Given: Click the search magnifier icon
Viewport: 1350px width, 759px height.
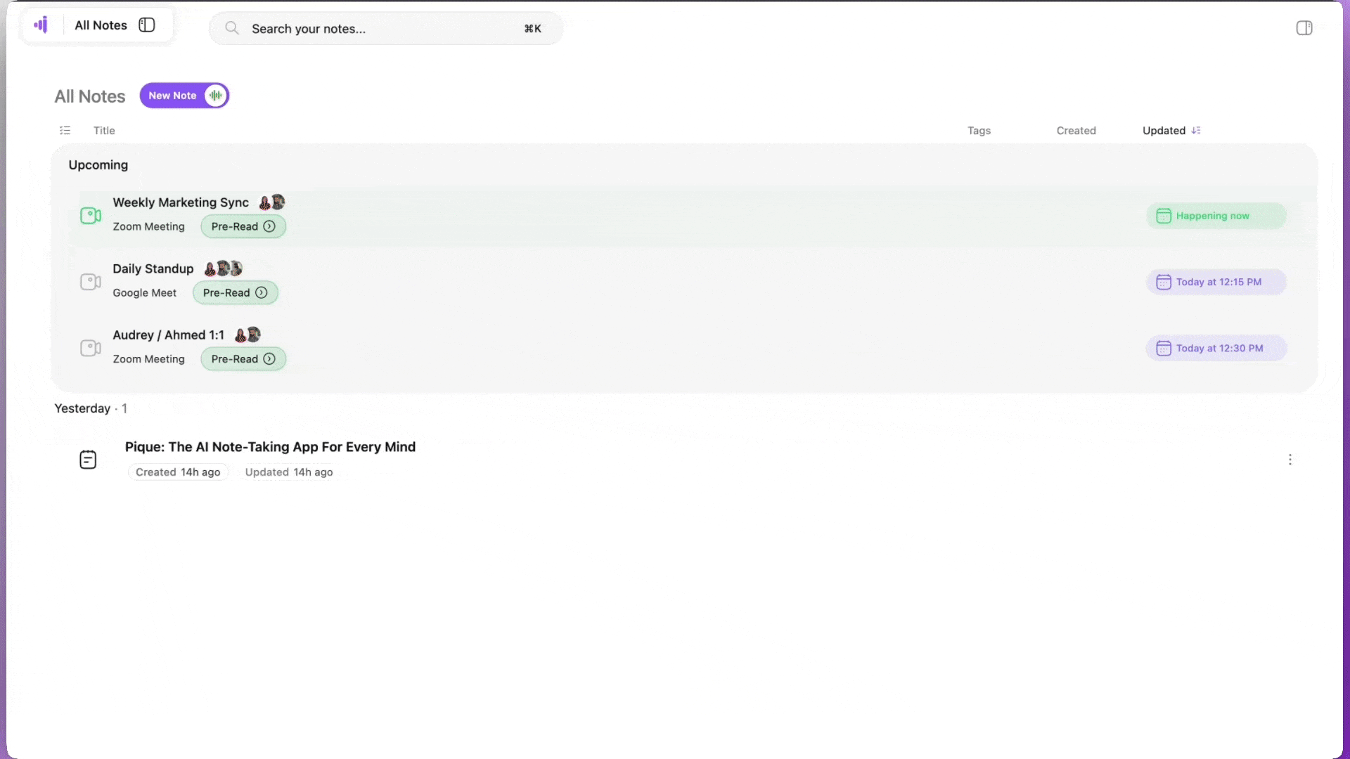Looking at the screenshot, I should pos(231,28).
